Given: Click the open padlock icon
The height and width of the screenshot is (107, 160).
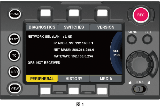Looking at the screenshot, I should [130, 83].
